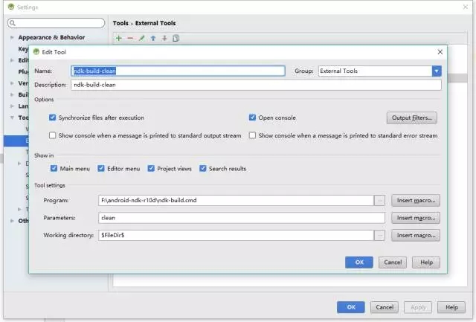Add a new external tool with plus icon
Image resolution: width=476 pixels, height=322 pixels.
tap(119, 38)
